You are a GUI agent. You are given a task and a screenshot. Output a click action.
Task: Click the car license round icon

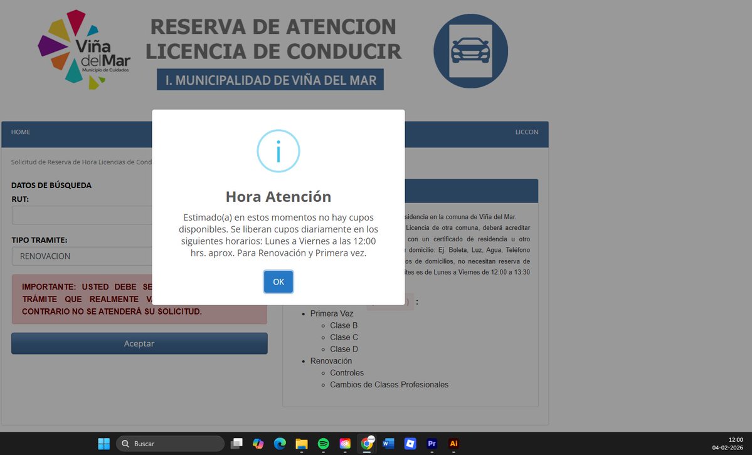tap(470, 51)
